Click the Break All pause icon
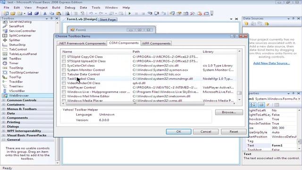302x170 pixels. 136,13
